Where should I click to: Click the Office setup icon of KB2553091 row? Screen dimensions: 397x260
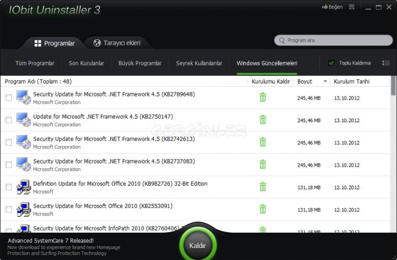[x=24, y=209]
